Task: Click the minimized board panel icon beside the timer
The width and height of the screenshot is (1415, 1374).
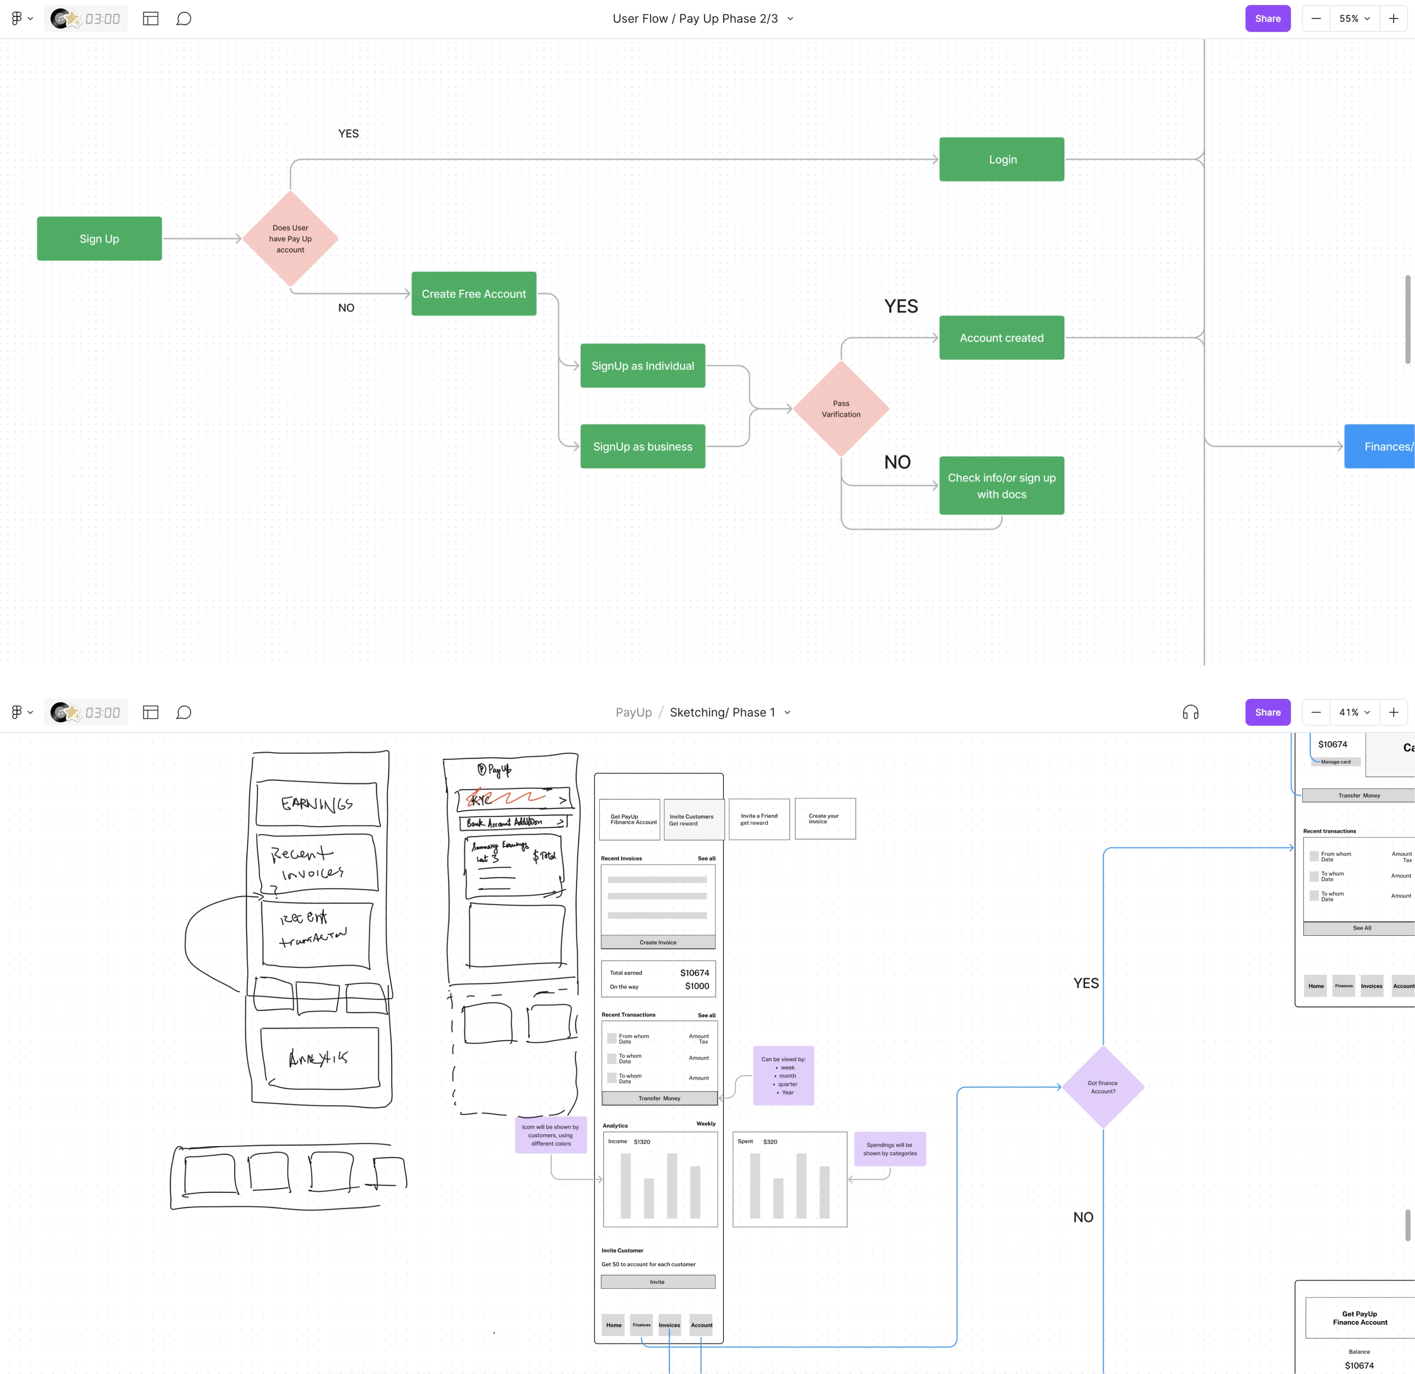Action: point(151,19)
